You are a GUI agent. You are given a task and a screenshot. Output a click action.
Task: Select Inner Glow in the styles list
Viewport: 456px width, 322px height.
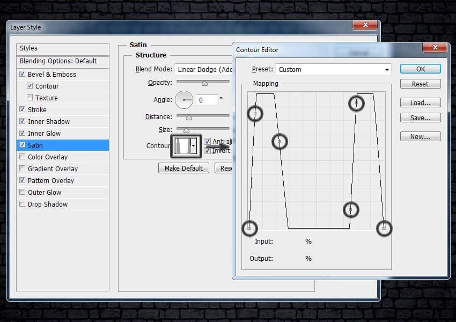click(x=45, y=134)
